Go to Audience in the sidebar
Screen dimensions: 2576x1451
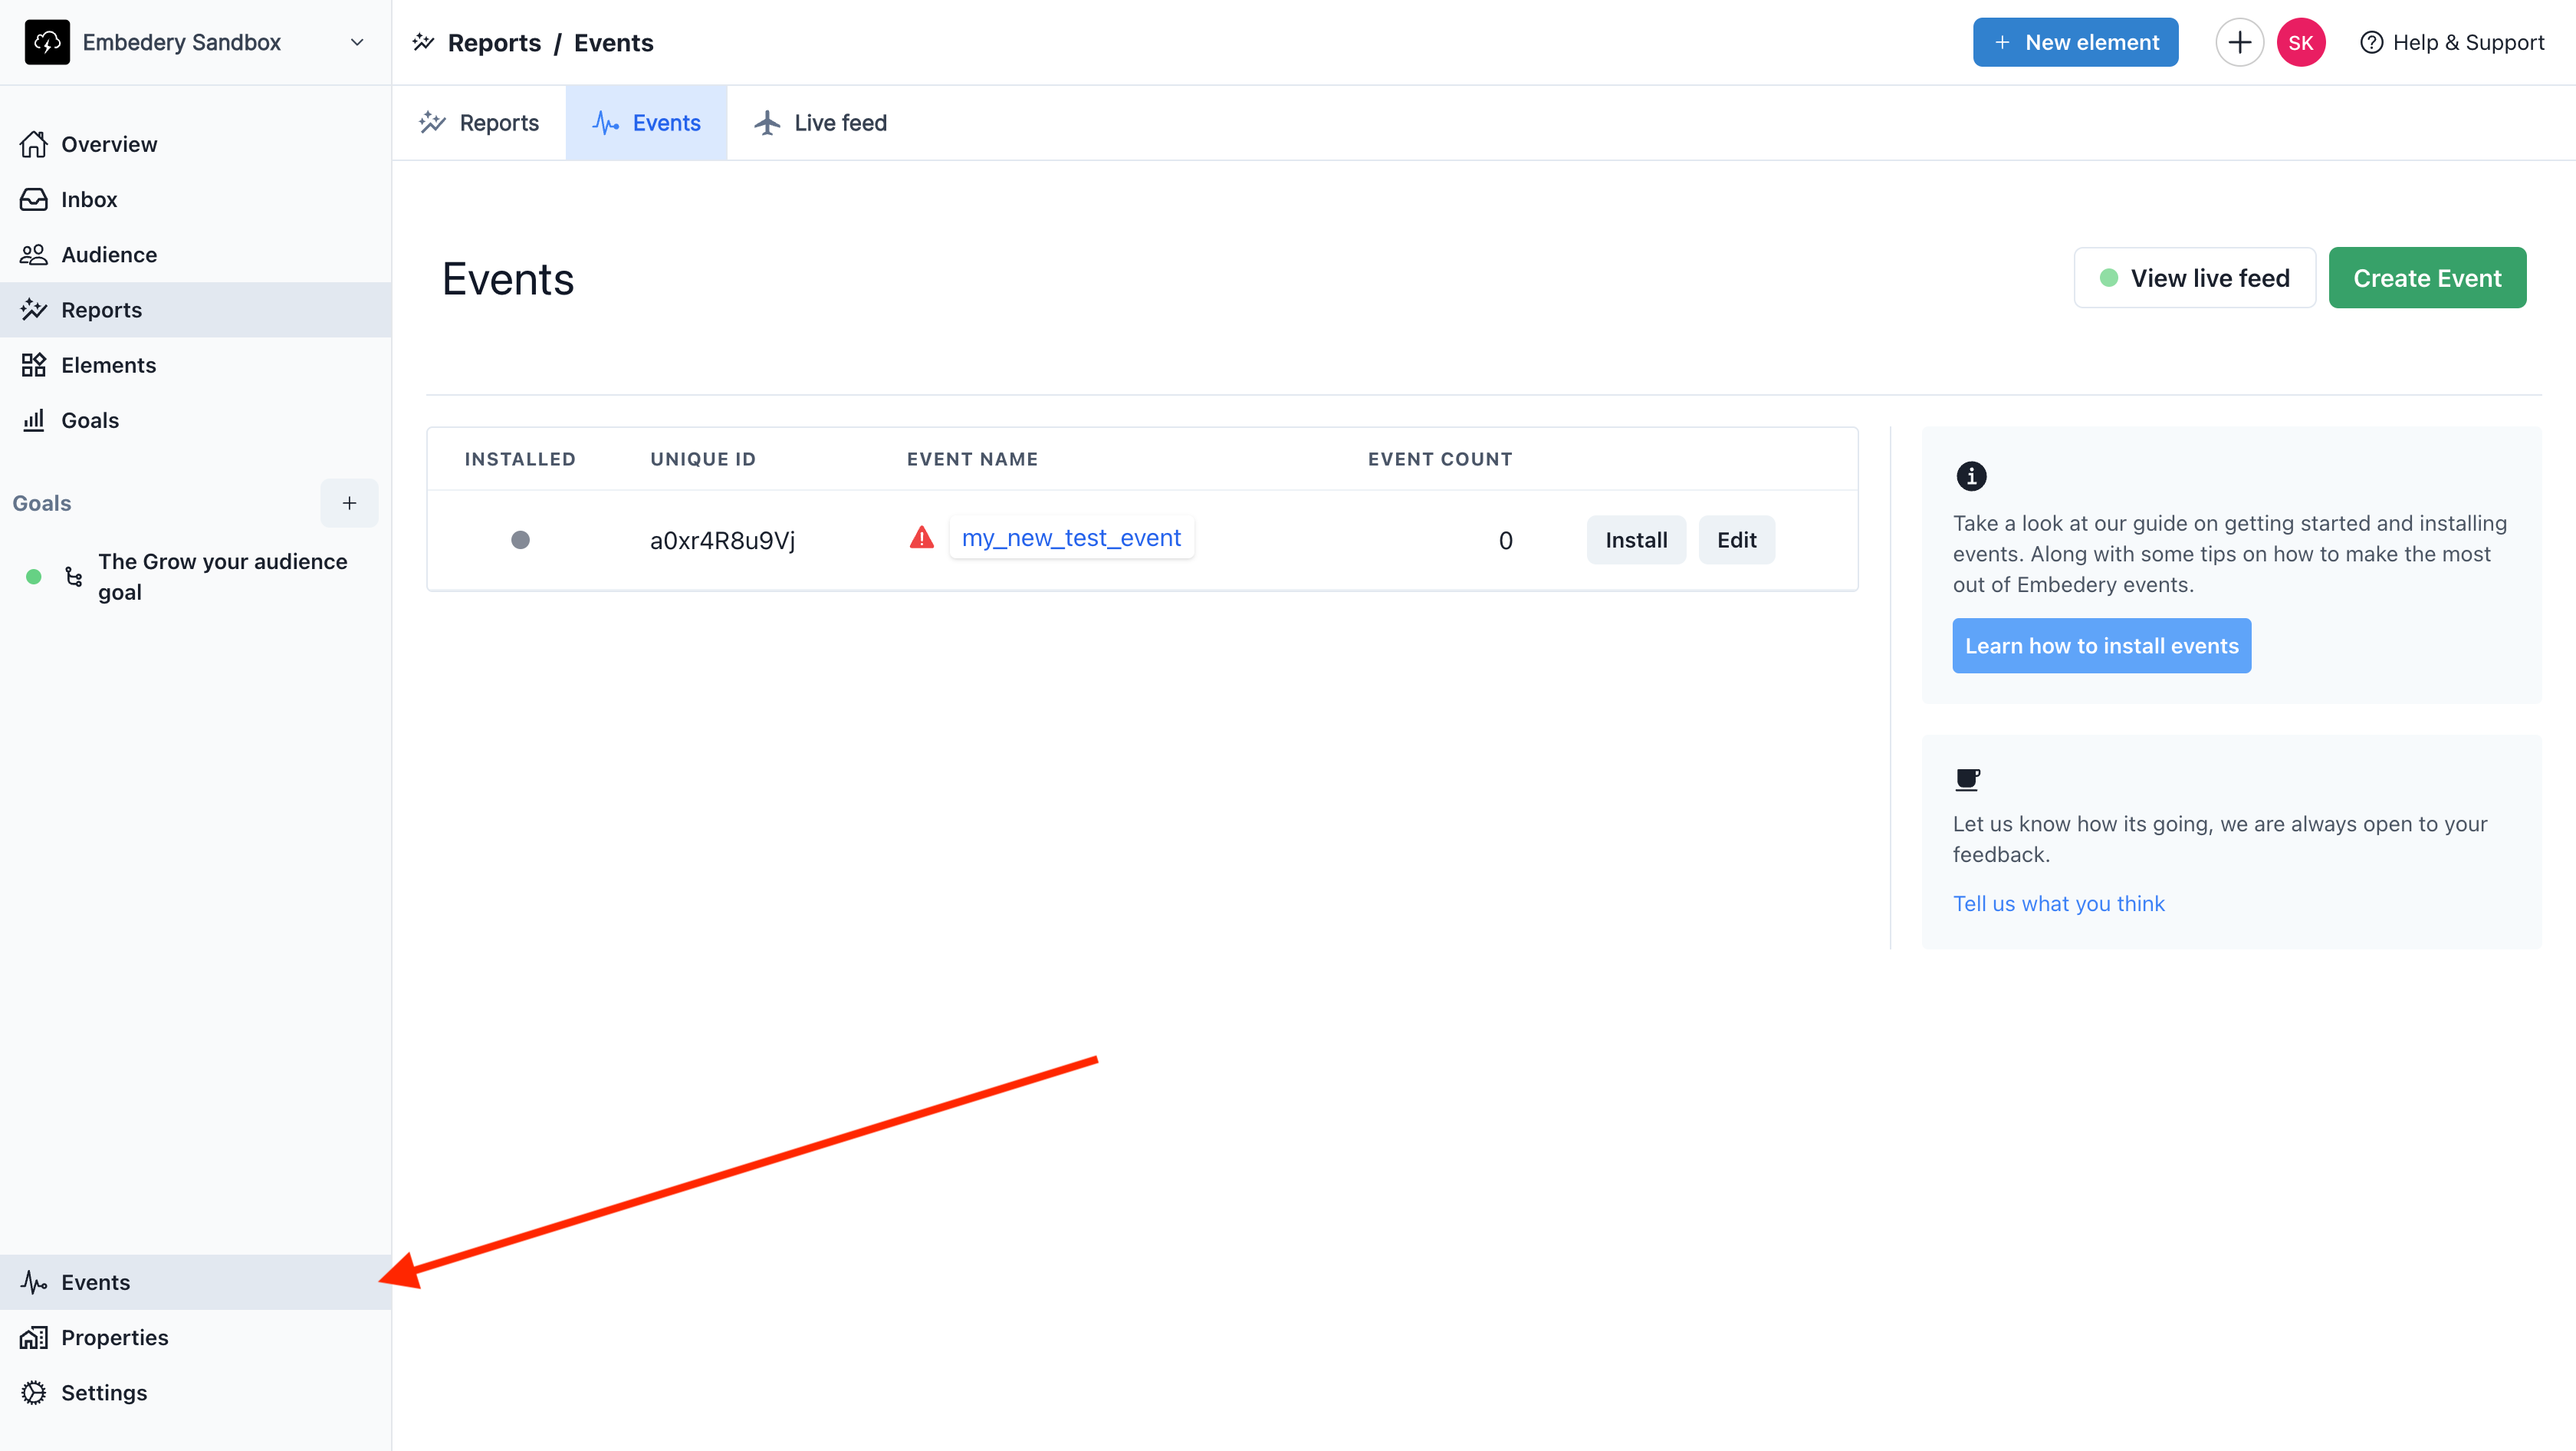point(195,254)
